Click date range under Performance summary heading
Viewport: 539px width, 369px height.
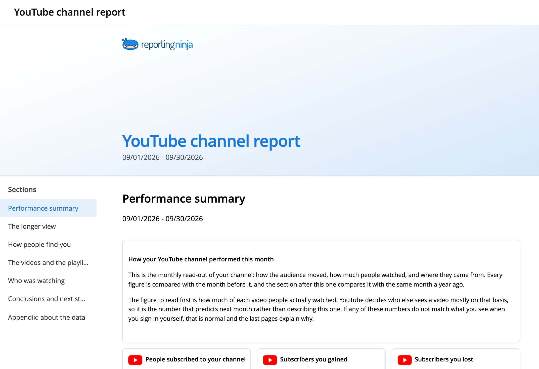tap(162, 219)
